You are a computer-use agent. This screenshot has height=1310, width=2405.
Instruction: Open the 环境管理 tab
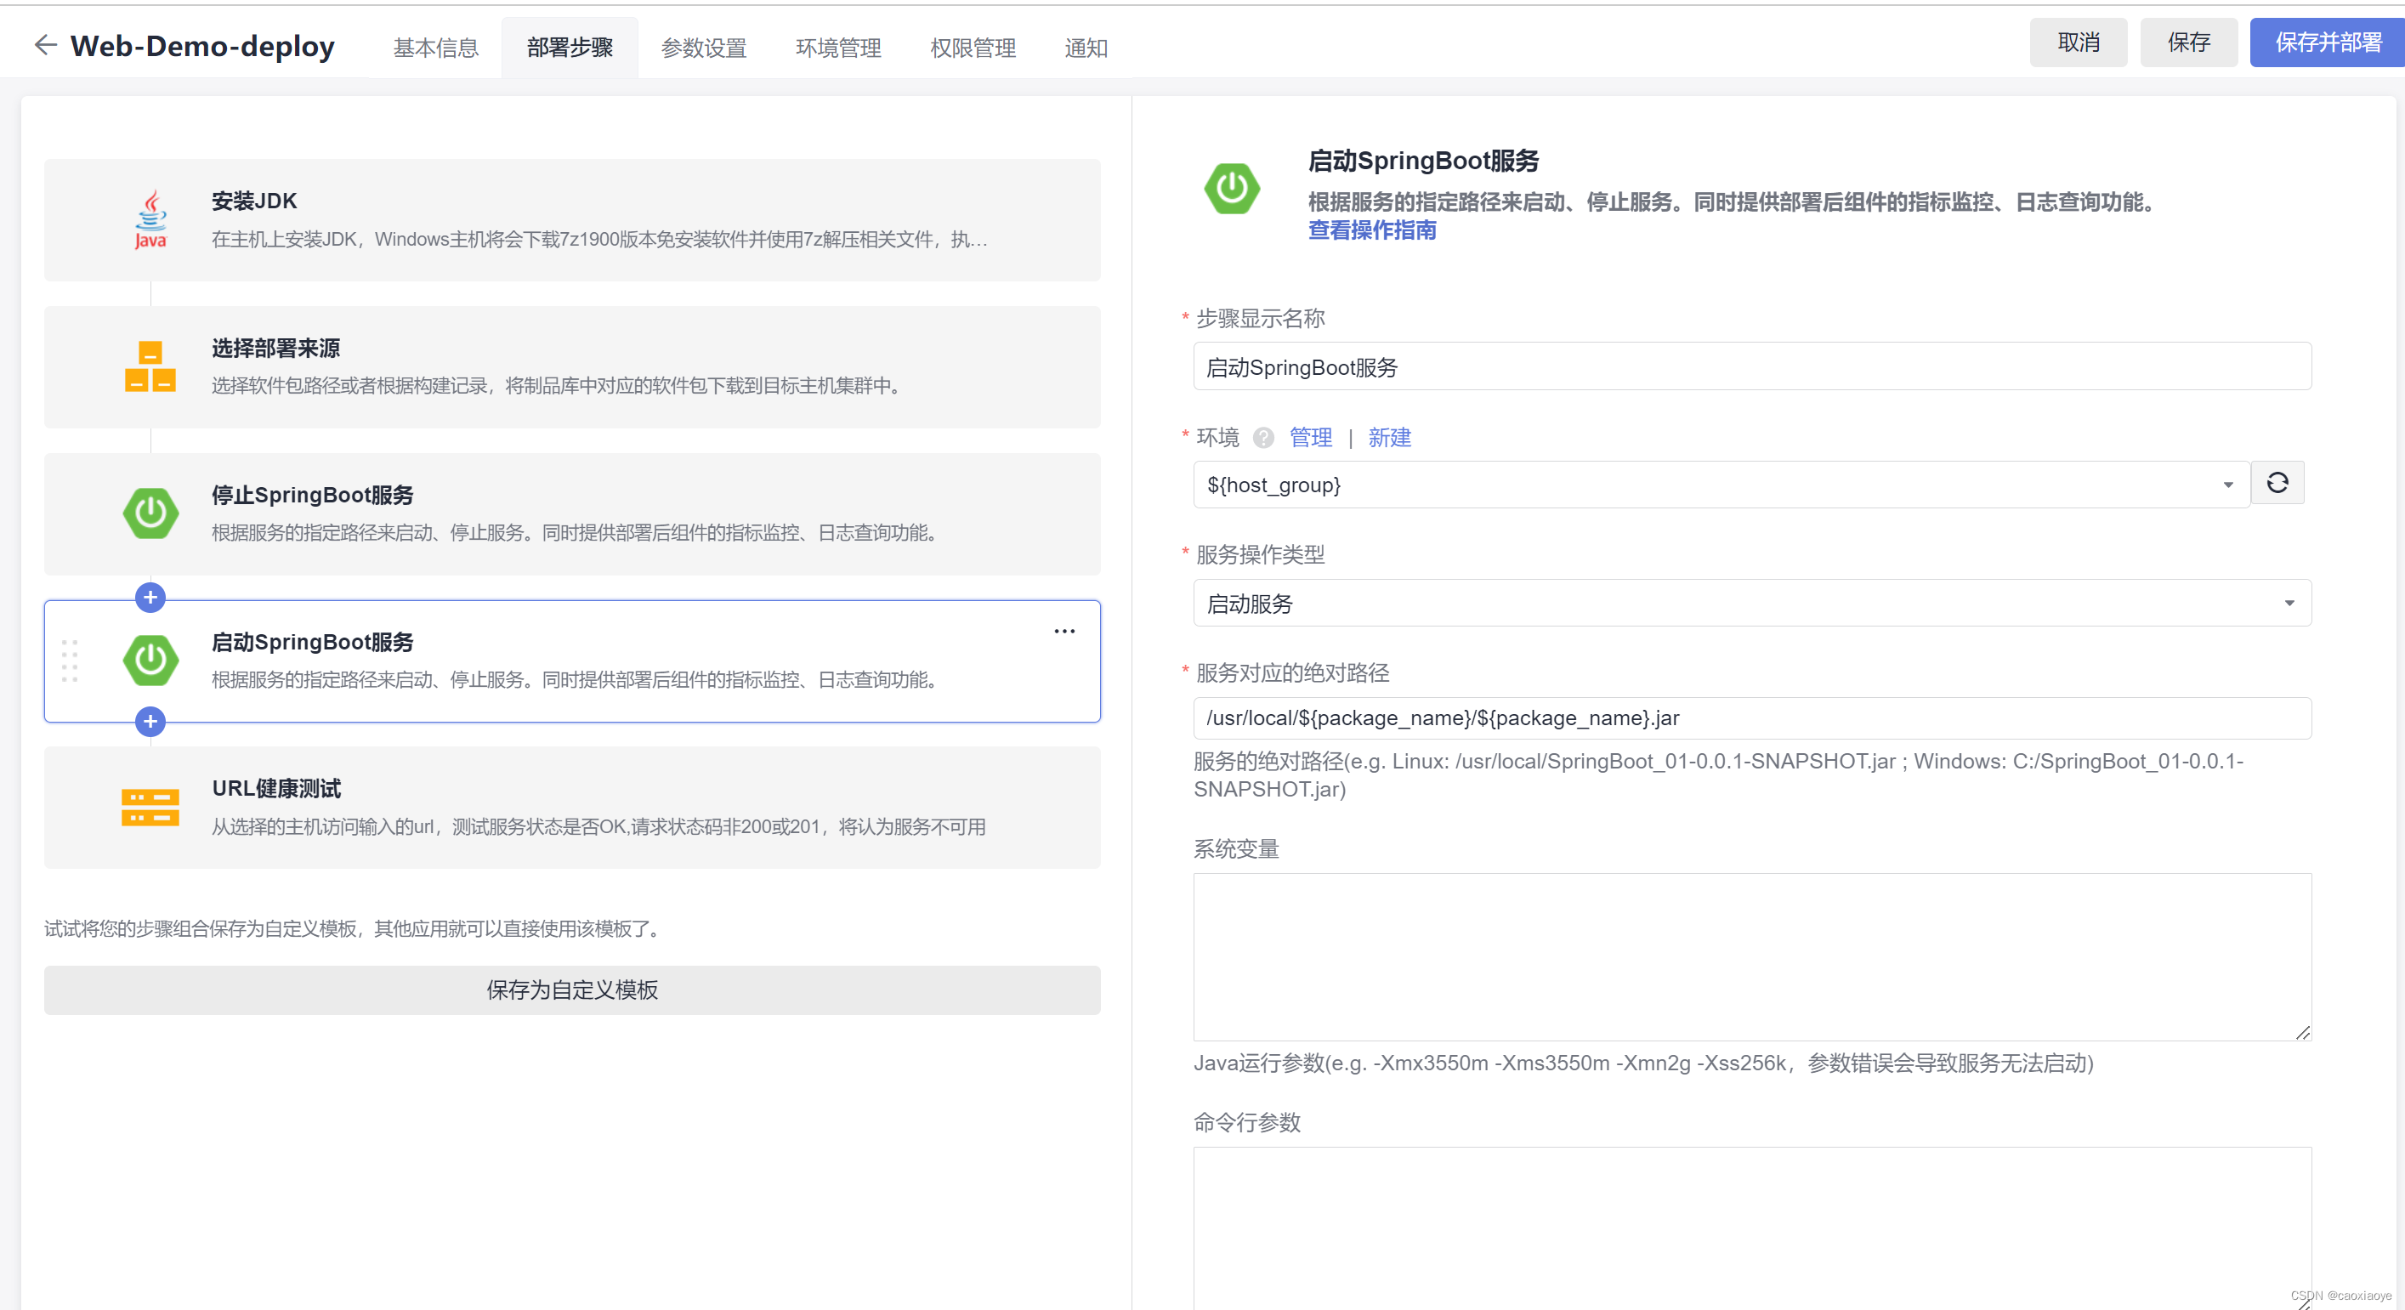(837, 48)
